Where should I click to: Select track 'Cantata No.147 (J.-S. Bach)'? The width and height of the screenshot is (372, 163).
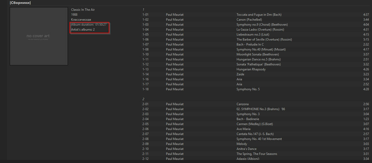pyautogui.click(x=256, y=134)
